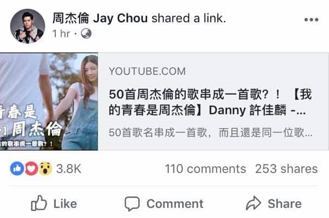
Task: Open the three-dot post options menu
Action: tap(311, 19)
